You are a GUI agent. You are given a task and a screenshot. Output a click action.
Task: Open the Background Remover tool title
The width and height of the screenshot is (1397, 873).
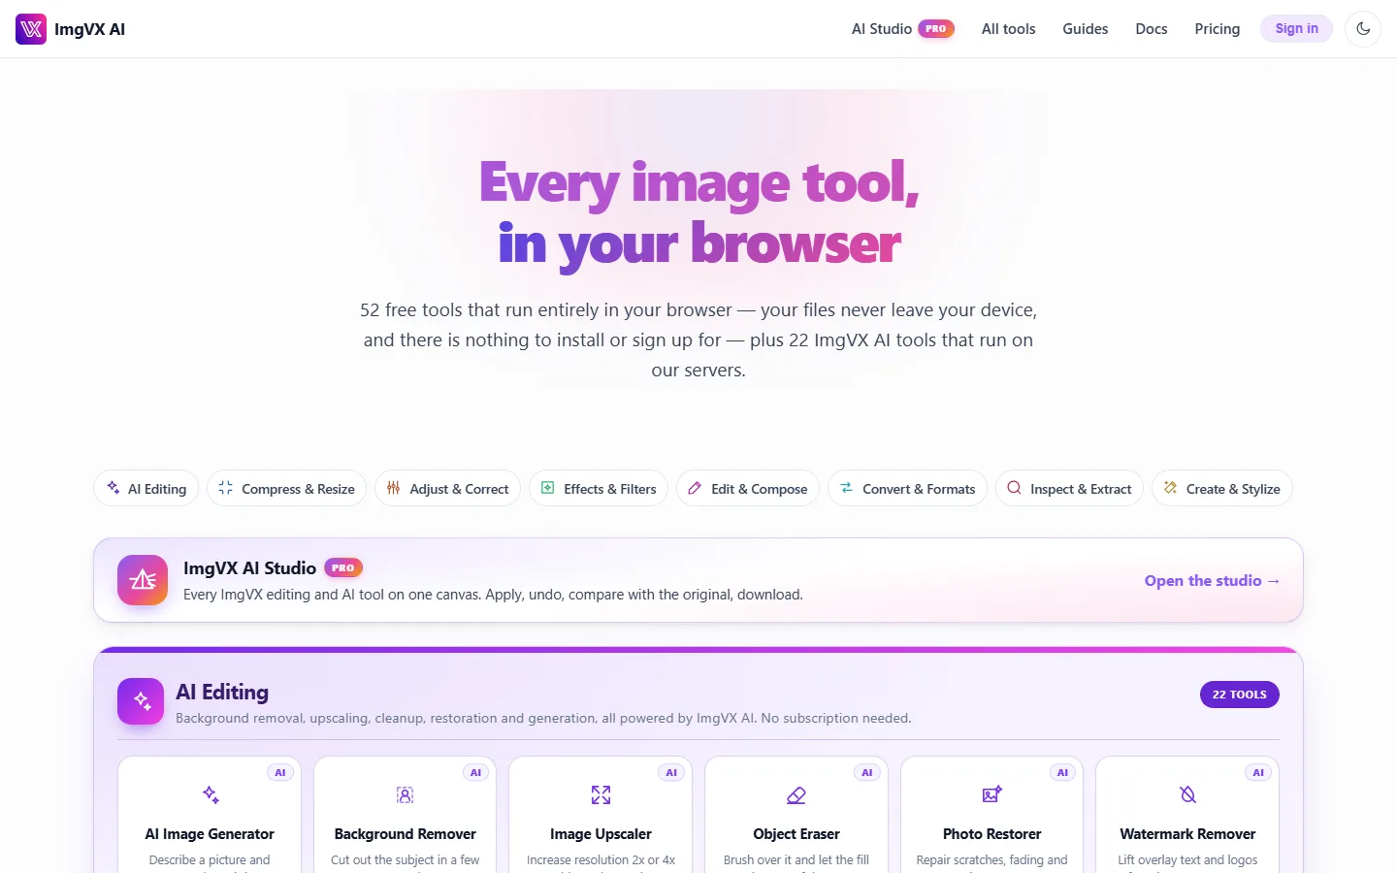[406, 834]
